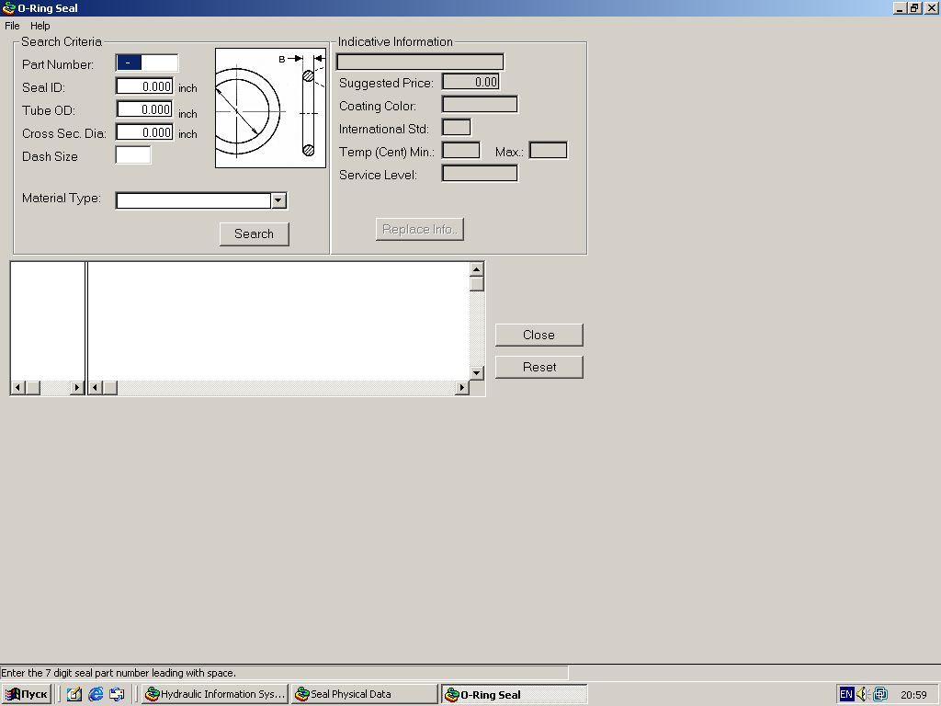Click the Close button beside results
Viewport: 941px width, 706px height.
click(x=539, y=335)
